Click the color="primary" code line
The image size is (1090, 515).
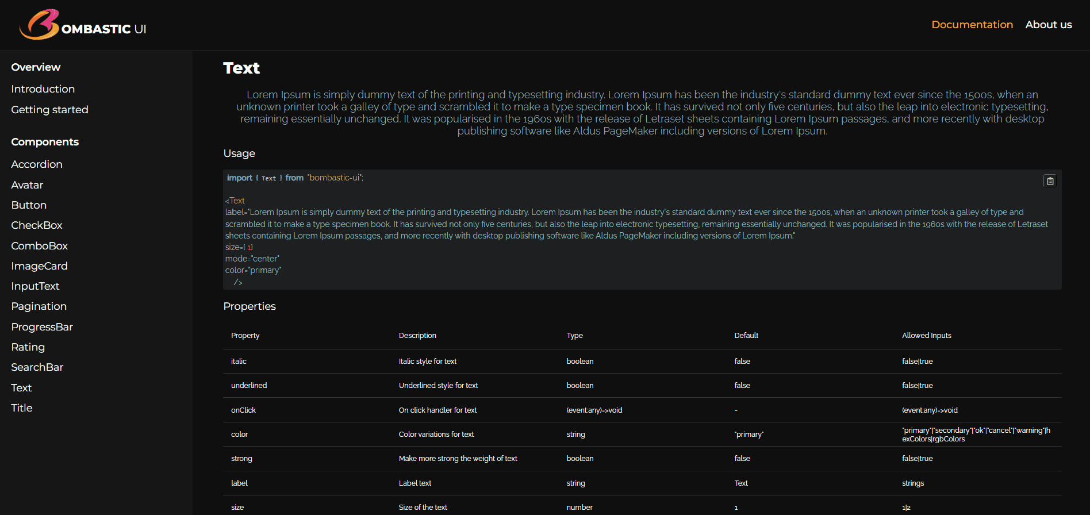(x=254, y=270)
